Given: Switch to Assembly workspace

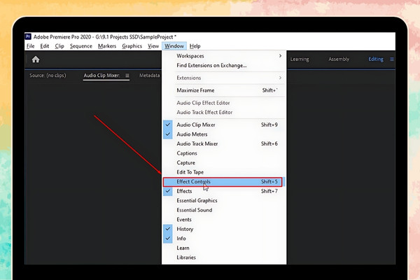Looking at the screenshot, I should [339, 59].
